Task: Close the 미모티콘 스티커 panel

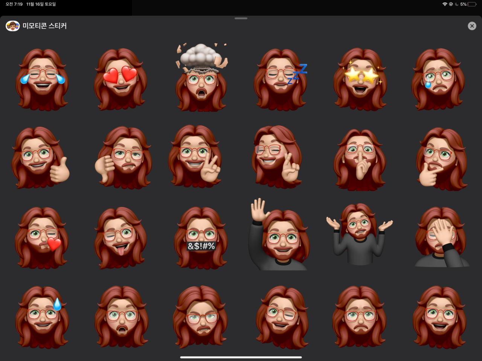Action: [x=472, y=26]
